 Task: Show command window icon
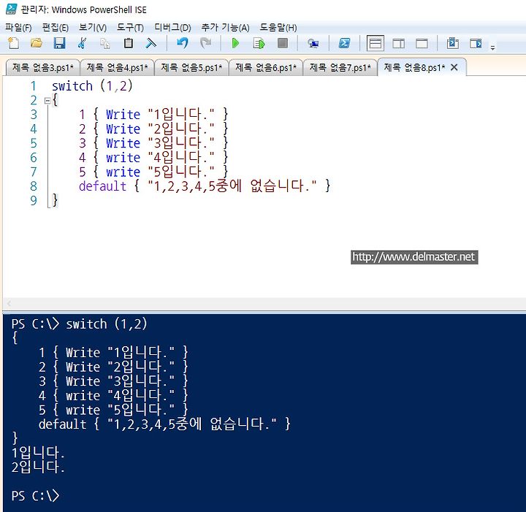pyautogui.click(x=452, y=43)
